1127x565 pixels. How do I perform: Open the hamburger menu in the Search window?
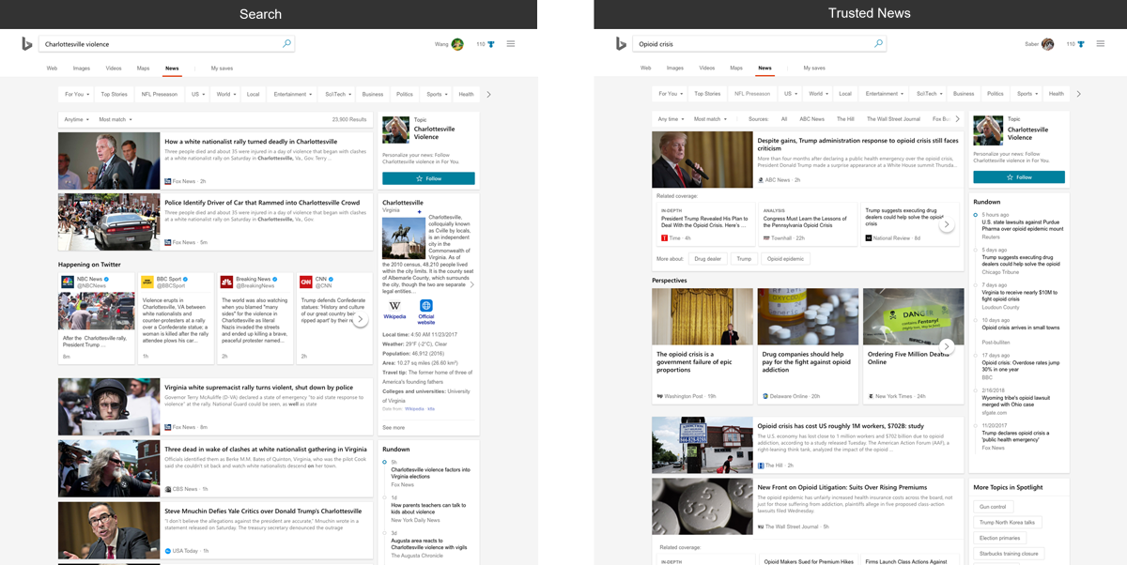pyautogui.click(x=511, y=44)
